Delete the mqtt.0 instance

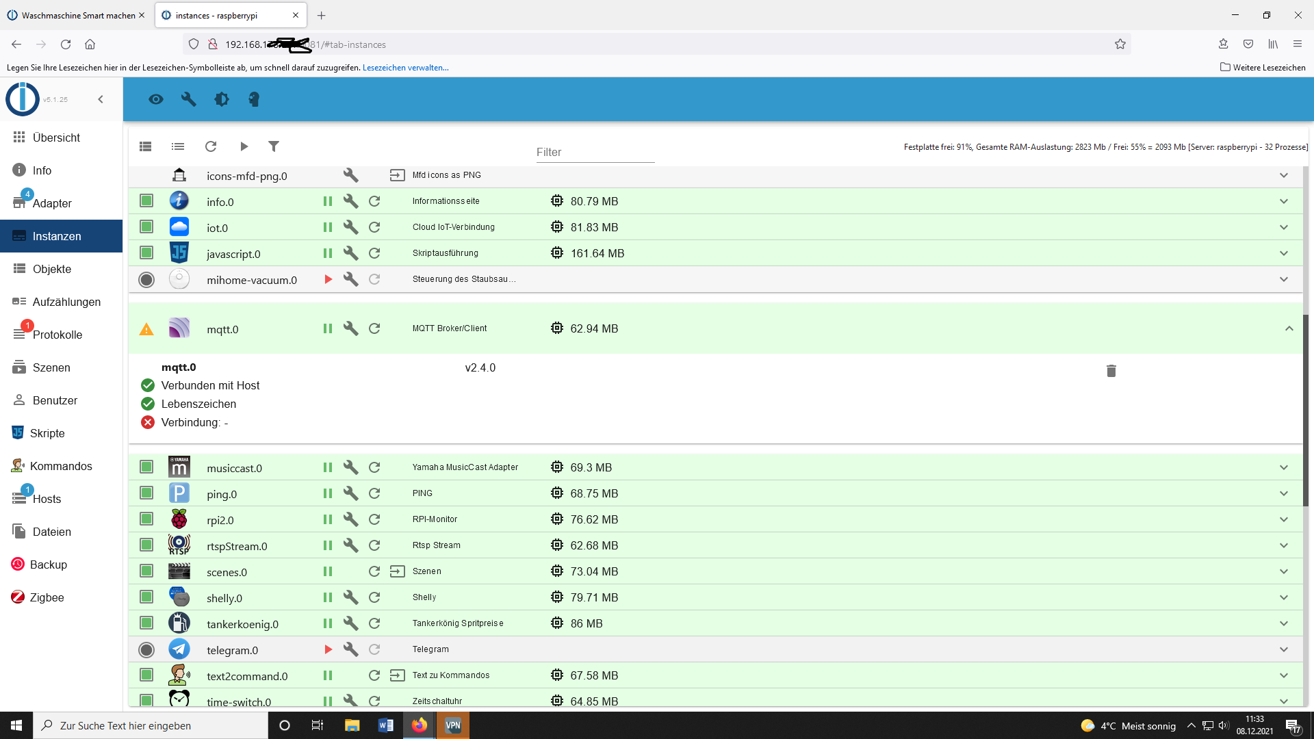click(x=1111, y=371)
